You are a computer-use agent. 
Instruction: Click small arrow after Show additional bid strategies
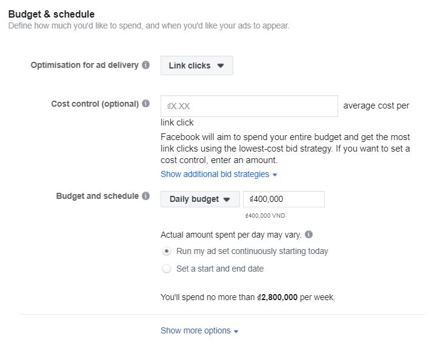coord(275,175)
